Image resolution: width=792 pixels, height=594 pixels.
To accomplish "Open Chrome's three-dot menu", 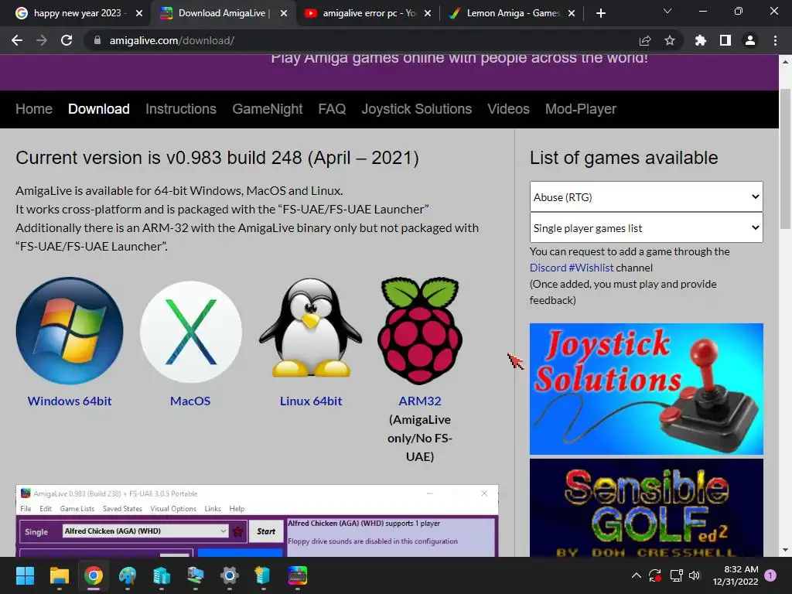I will (x=775, y=40).
